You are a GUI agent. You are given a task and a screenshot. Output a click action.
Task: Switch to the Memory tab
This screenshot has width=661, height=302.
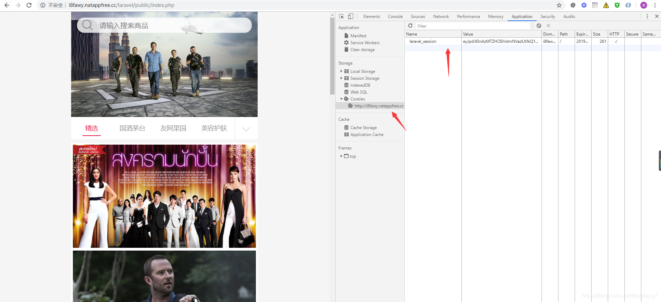496,17
